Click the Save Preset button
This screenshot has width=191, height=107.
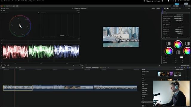(x=179, y=20)
